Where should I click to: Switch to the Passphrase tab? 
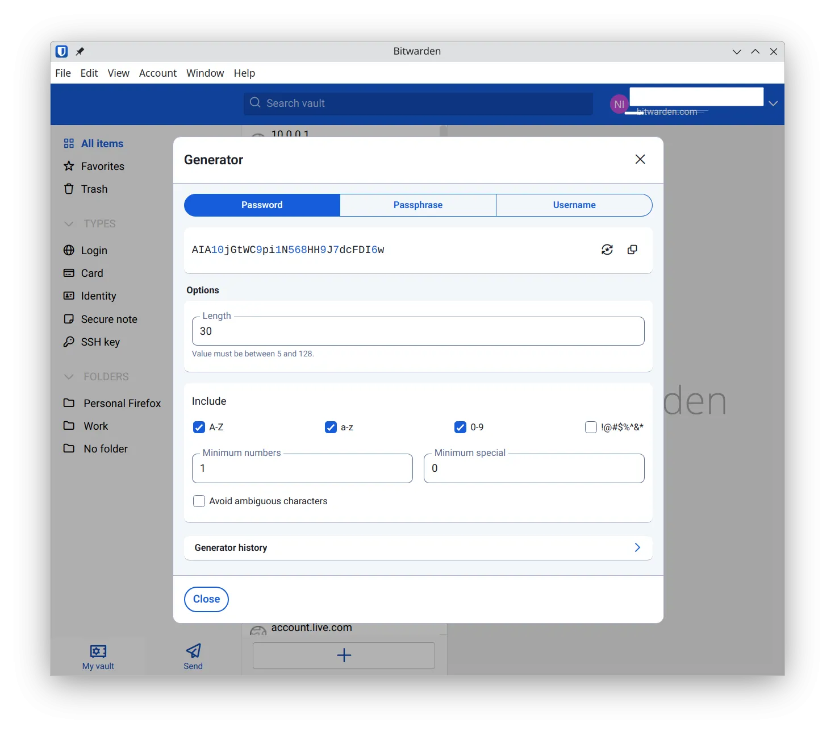click(x=417, y=205)
